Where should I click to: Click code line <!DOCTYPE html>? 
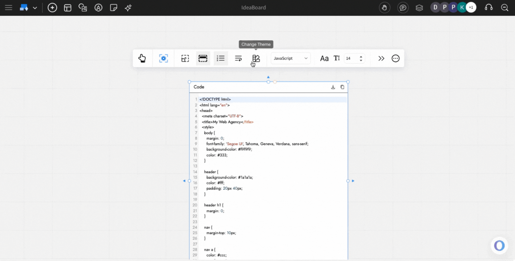click(x=215, y=99)
